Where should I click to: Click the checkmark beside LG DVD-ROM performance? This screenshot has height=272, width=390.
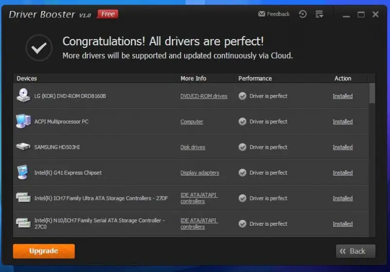pyautogui.click(x=242, y=96)
